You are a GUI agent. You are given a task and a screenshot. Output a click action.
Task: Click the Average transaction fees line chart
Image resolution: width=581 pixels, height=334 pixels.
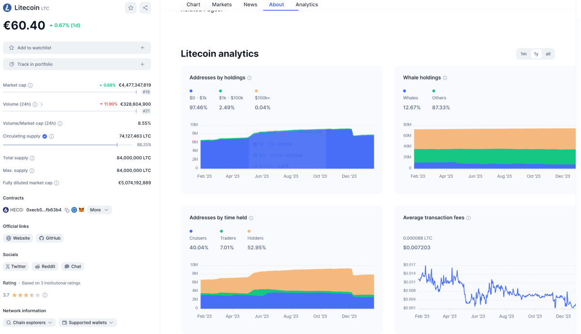pos(497,287)
